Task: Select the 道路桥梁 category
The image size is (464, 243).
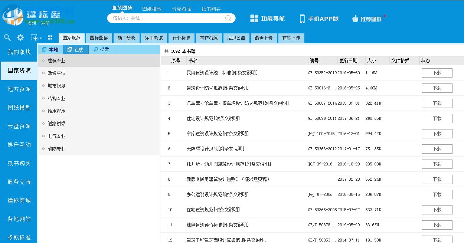Action: coord(99,124)
